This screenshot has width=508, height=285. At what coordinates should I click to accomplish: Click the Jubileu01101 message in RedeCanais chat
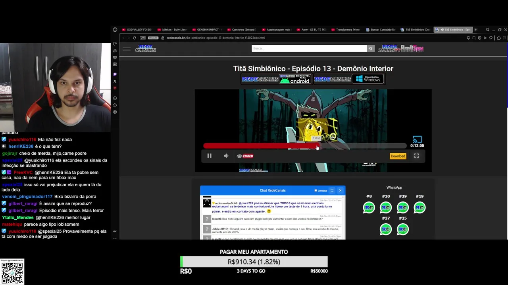273,230
